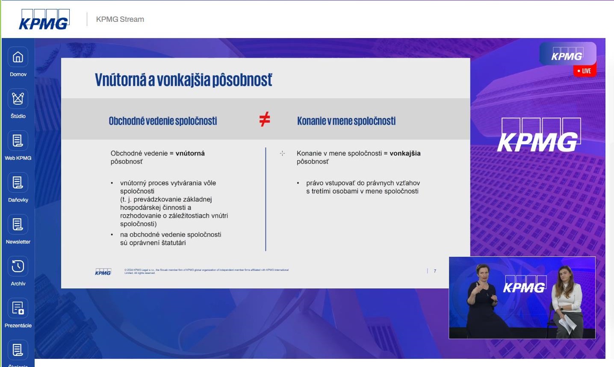
Task: Click bullet 'na obchodné vedenie spoločnosti sú oprávnení štatutári'
Action: (x=171, y=239)
